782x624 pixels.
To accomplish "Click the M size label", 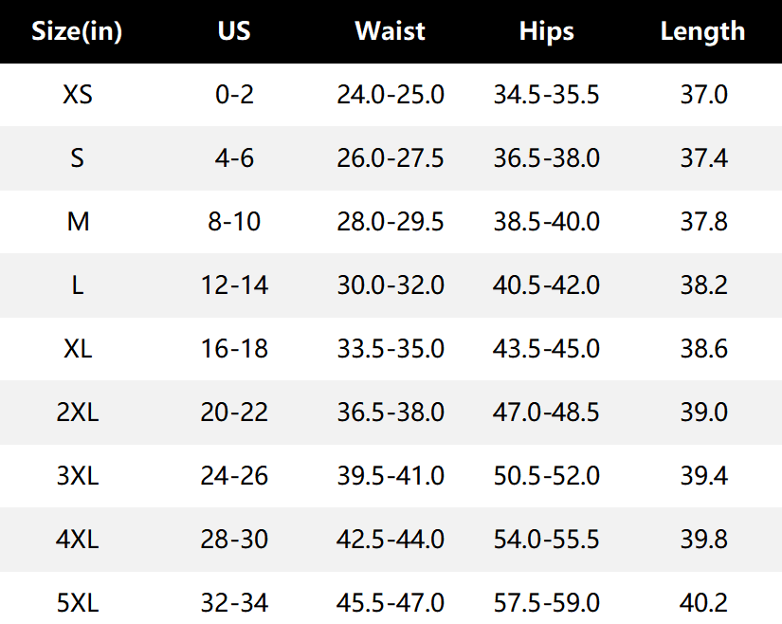I will click(x=78, y=222).
